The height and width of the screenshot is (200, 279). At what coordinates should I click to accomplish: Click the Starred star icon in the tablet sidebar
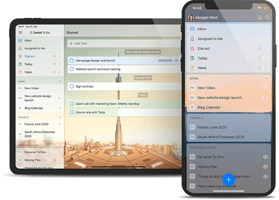coord(20,56)
